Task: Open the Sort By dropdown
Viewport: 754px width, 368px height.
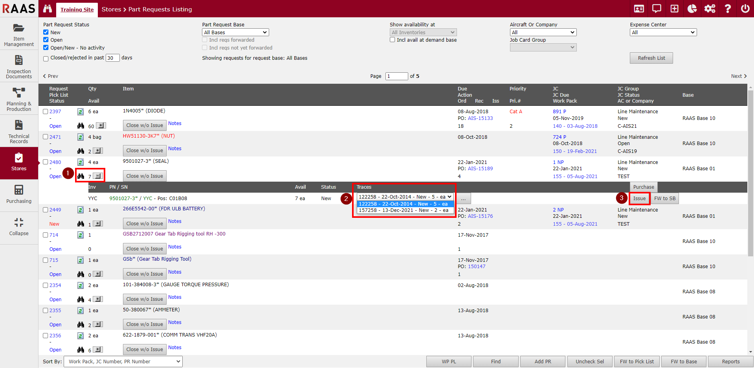Action: [123, 361]
